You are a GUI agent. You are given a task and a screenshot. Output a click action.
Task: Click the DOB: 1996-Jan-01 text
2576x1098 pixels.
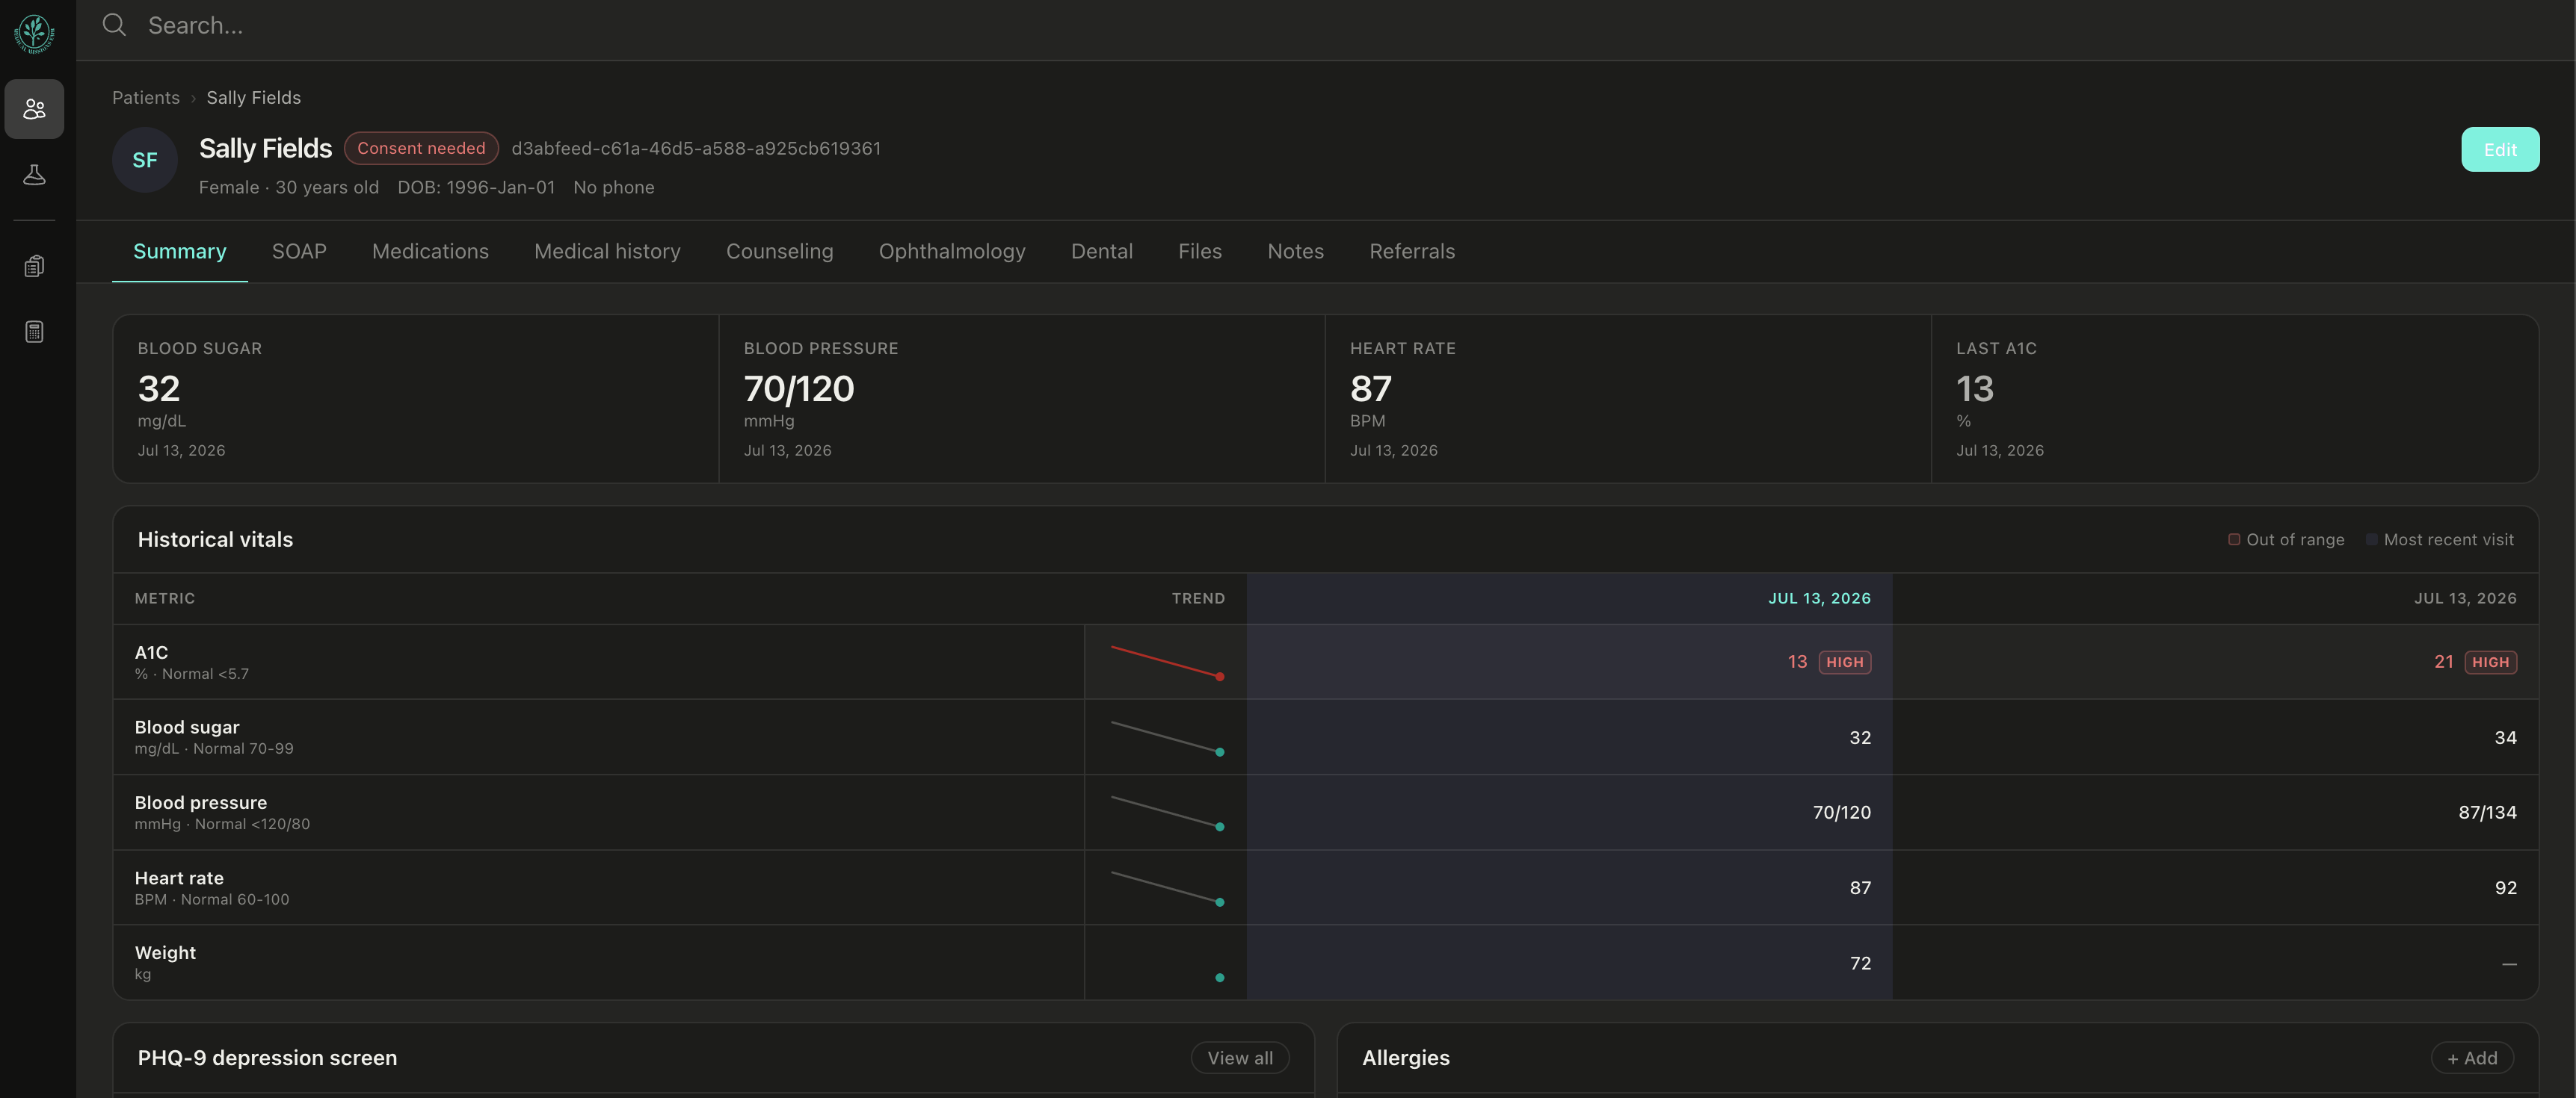pos(476,187)
